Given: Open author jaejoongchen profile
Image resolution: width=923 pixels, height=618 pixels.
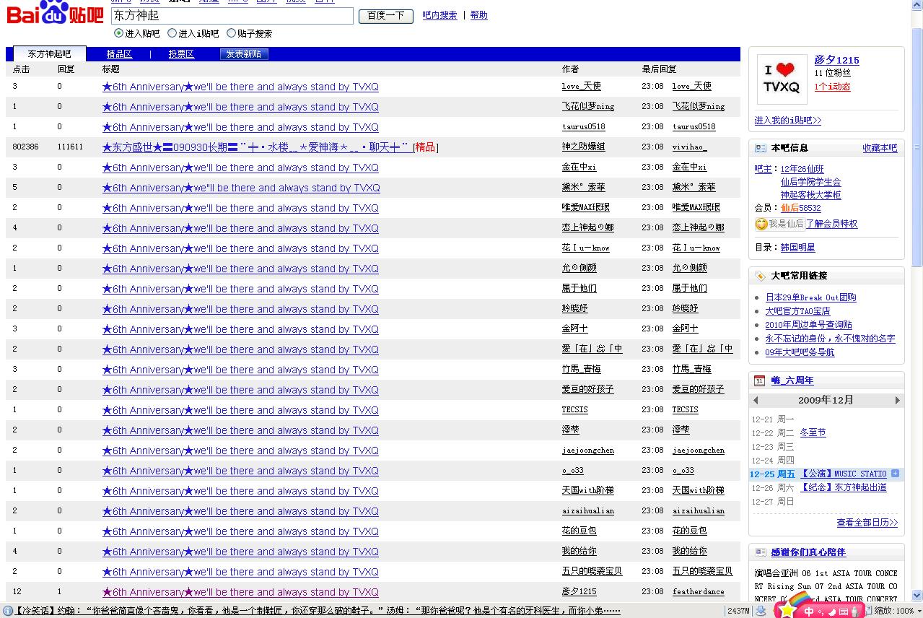Looking at the screenshot, I should click(587, 450).
